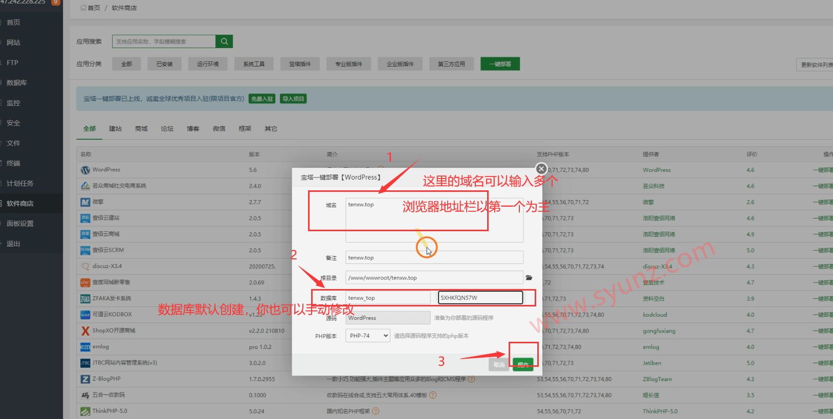Screen dimensions: 833x419
Task: Select the 宝塔插件 category filter
Action: [300, 64]
